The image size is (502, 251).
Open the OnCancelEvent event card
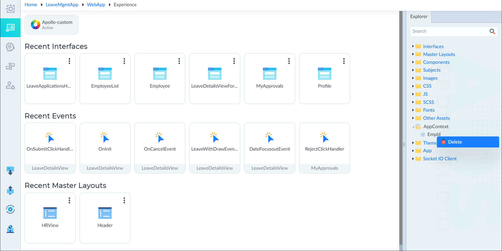[160, 148]
